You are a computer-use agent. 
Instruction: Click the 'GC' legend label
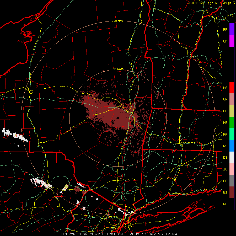[x=225, y=181]
